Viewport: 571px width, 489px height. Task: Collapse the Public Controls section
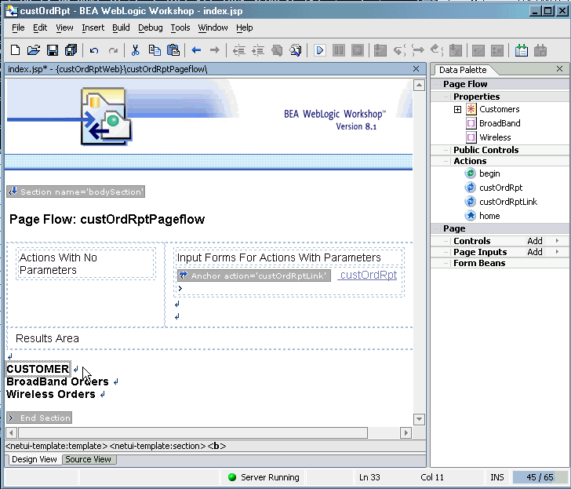446,150
